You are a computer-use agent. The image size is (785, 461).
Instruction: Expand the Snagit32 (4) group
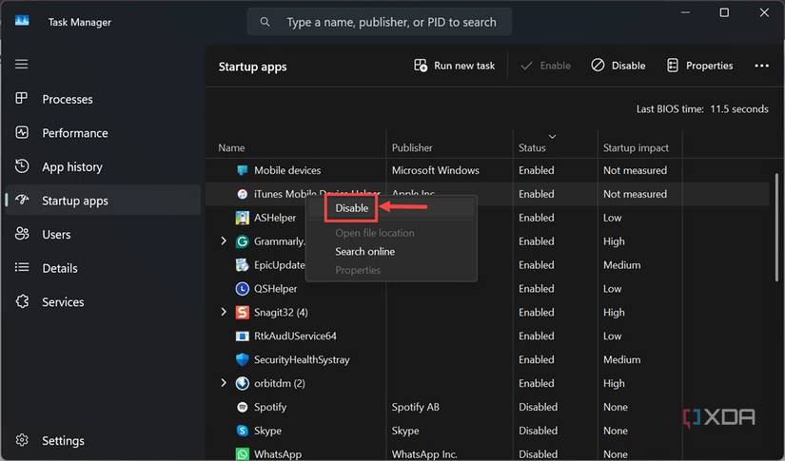224,312
